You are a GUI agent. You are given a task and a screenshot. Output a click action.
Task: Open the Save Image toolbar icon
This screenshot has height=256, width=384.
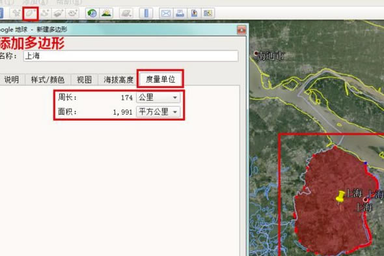click(194, 13)
